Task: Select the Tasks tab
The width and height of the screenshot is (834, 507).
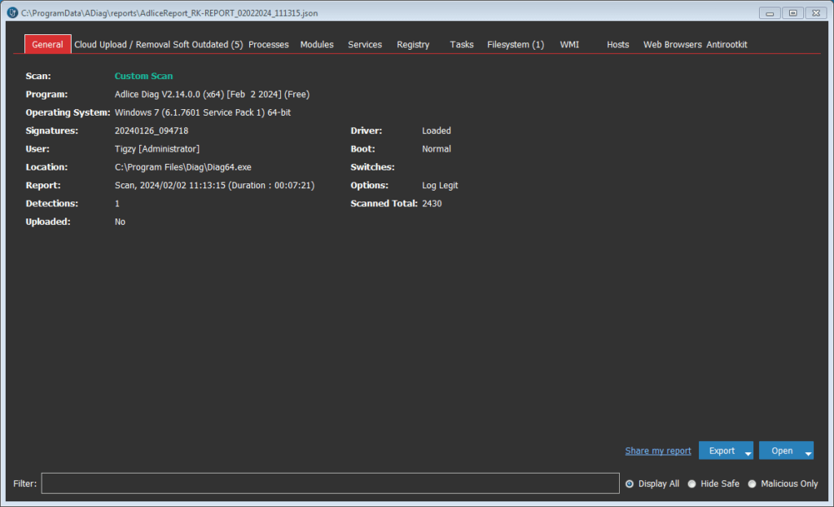Action: point(462,45)
